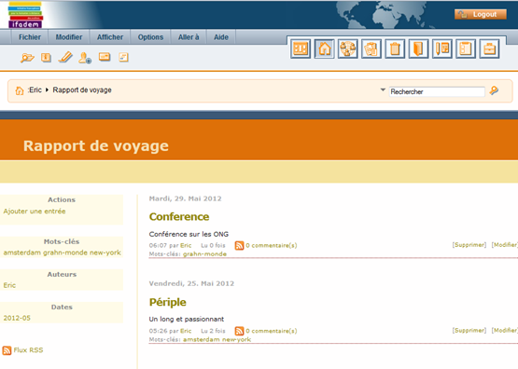The width and height of the screenshot is (518, 369).
Task: Open the groups network icon in the top-right panel
Action: pyautogui.click(x=347, y=48)
